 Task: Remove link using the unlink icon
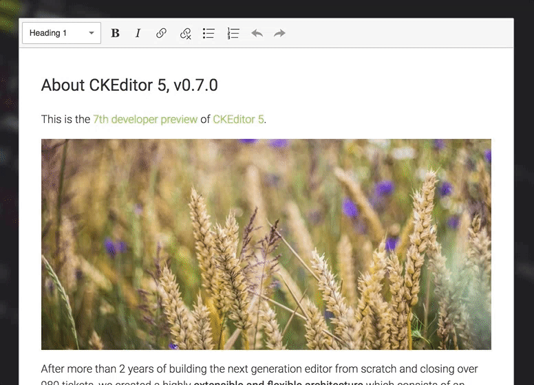186,33
